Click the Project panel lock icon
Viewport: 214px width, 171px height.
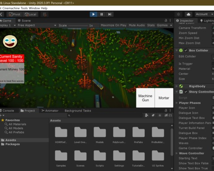click(x=166, y=110)
